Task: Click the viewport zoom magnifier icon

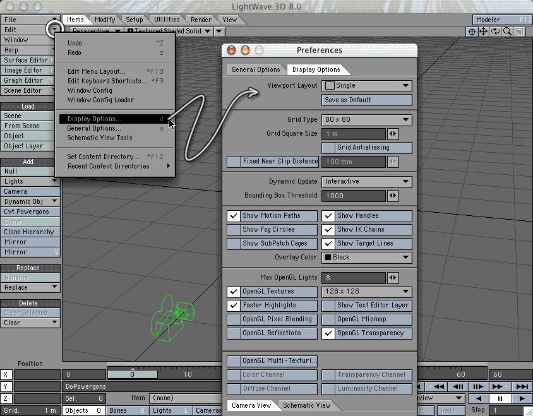Action: 507,32
